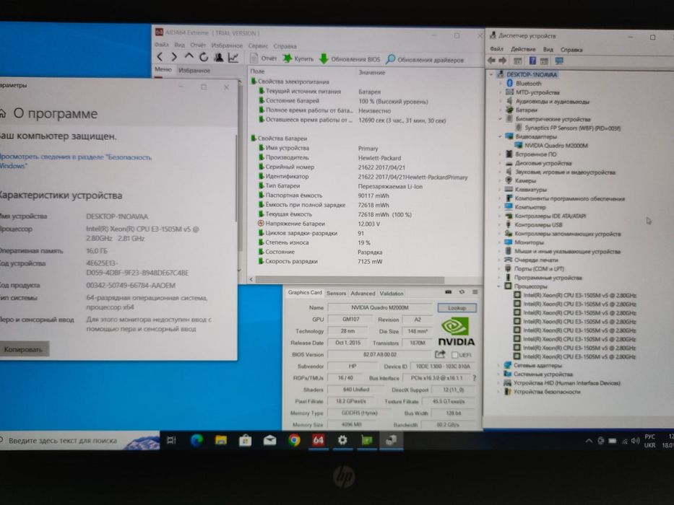674x505 pixels.
Task: Click the volume icon in system tray
Action: [x=635, y=441]
